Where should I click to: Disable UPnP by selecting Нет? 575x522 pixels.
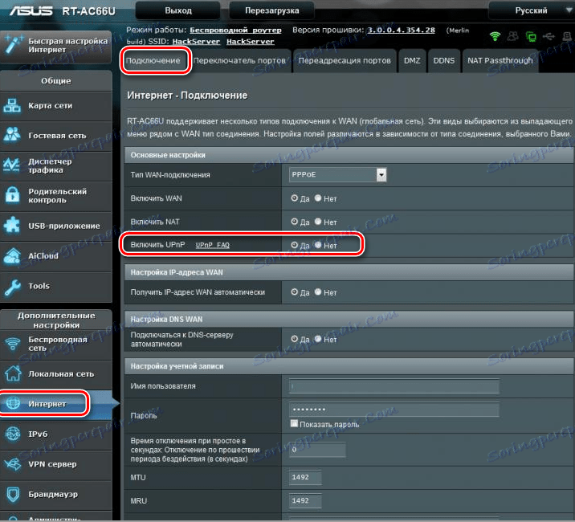pyautogui.click(x=317, y=245)
